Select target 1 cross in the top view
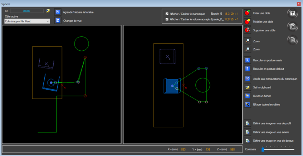The width and height of the screenshot is (303, 156). (x=167, y=57)
